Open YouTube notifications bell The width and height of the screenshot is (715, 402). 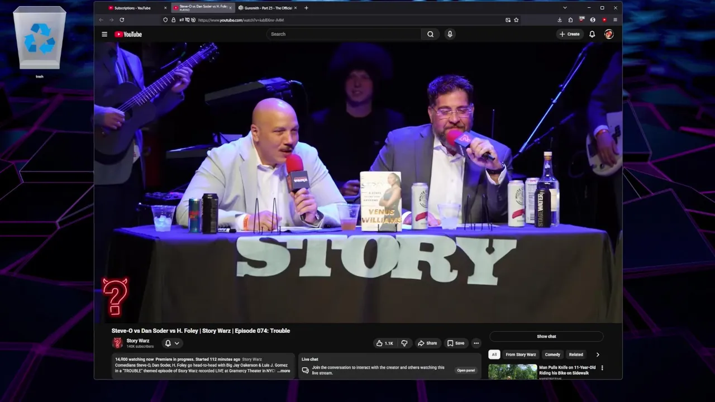coord(592,34)
